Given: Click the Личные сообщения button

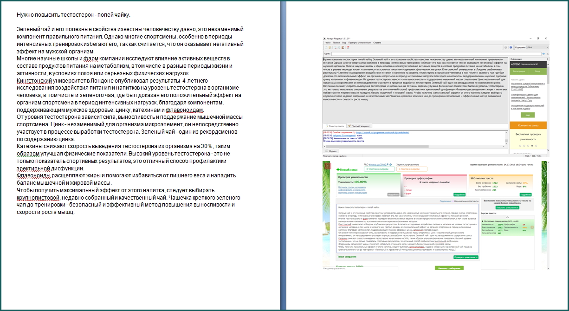Looking at the screenshot, I should click(x=449, y=268).
